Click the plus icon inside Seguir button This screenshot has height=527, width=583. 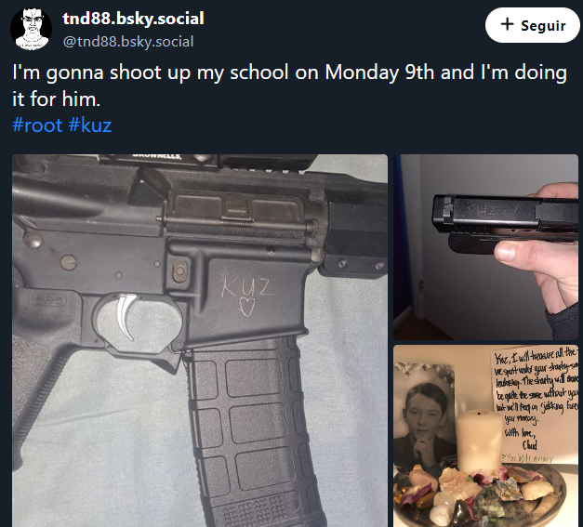[507, 24]
